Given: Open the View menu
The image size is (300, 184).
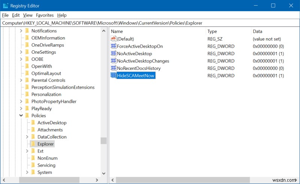Looking at the screenshot, I should [28, 15].
